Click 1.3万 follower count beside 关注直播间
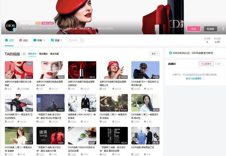Image resolution: width=226 pixels, height=156 pixels. (218, 64)
